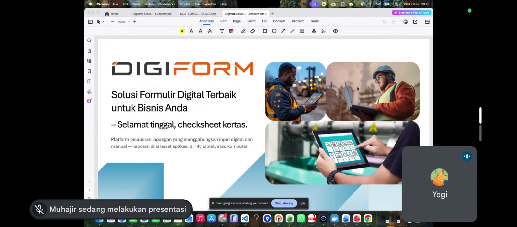Open the bookmarks panel

89,71
